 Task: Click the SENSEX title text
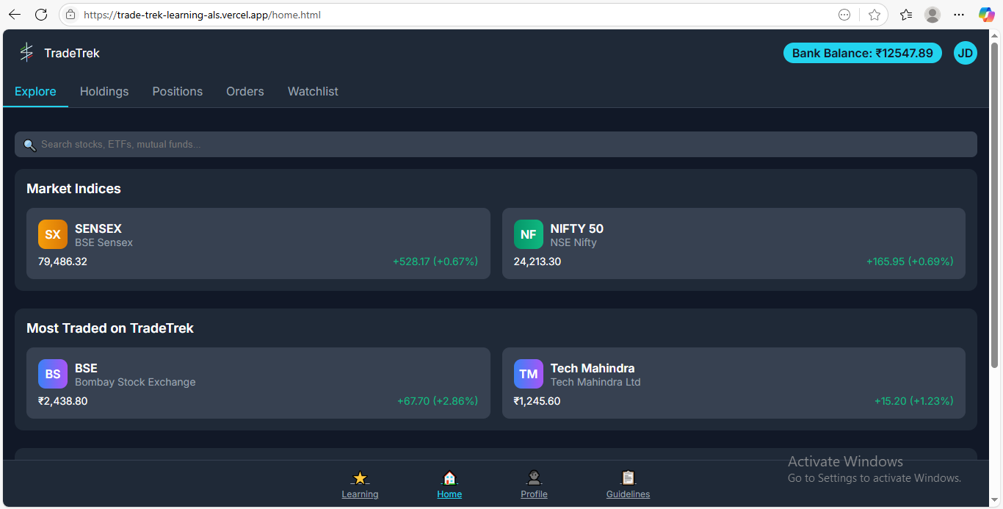[x=98, y=228]
